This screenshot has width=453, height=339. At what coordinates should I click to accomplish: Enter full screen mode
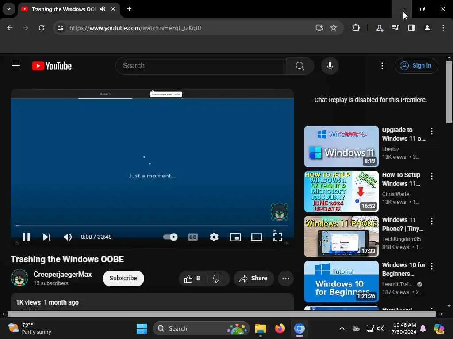[278, 237]
